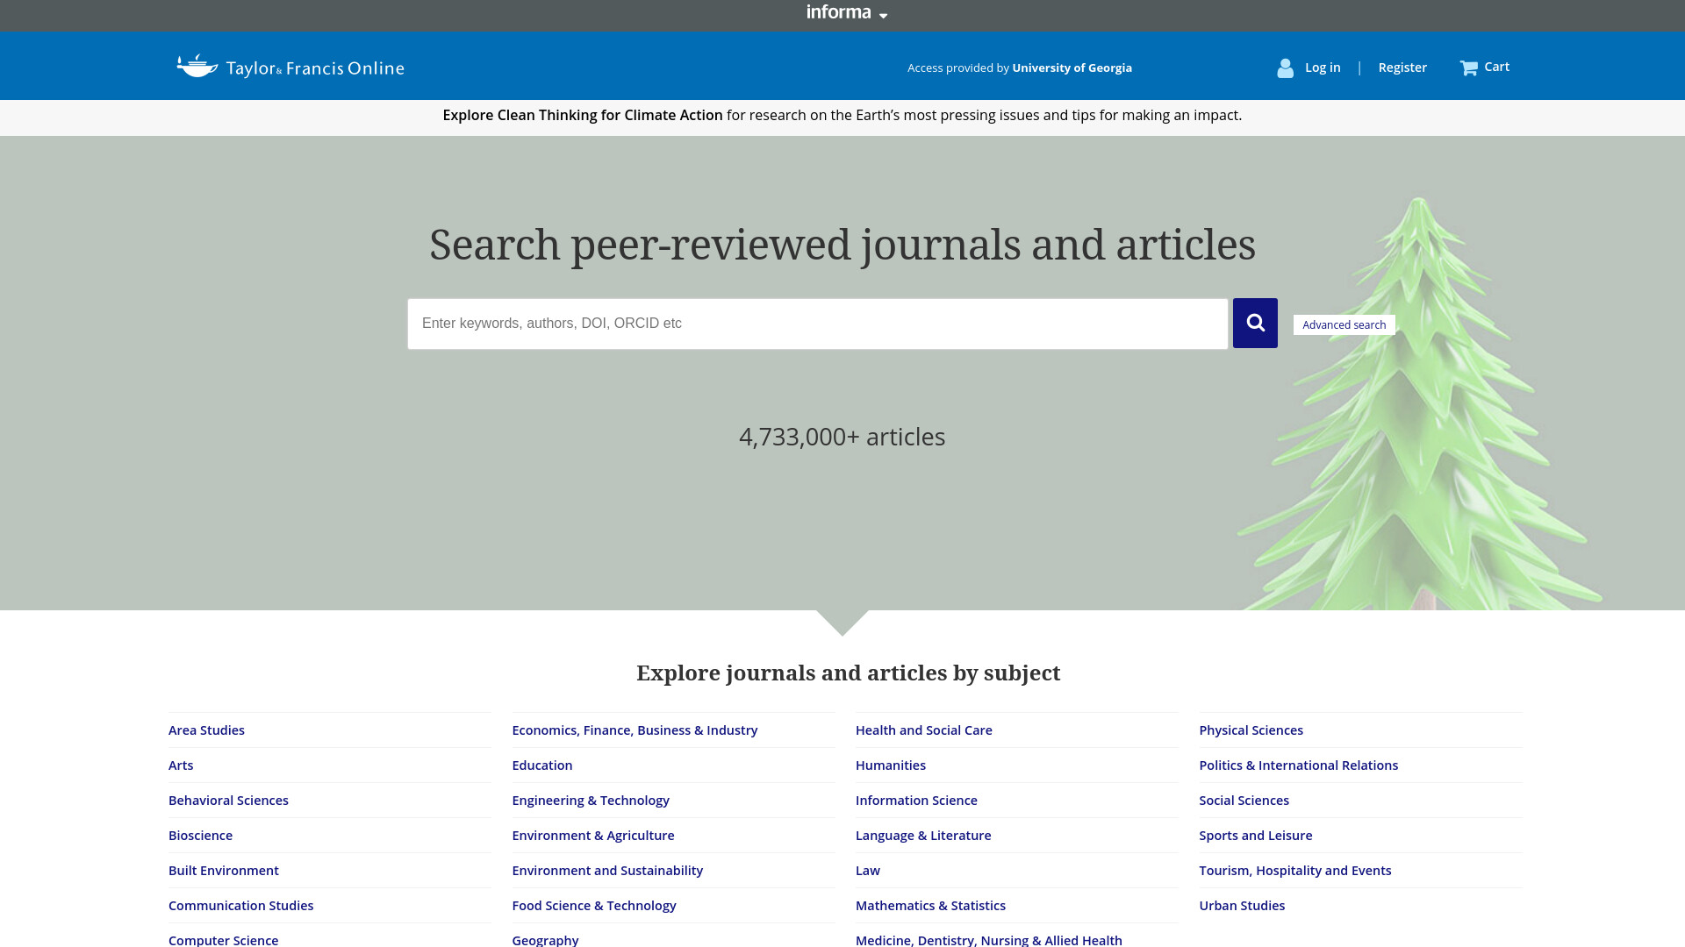Select Bioscience subject link
This screenshot has height=947, width=1685.
(200, 836)
